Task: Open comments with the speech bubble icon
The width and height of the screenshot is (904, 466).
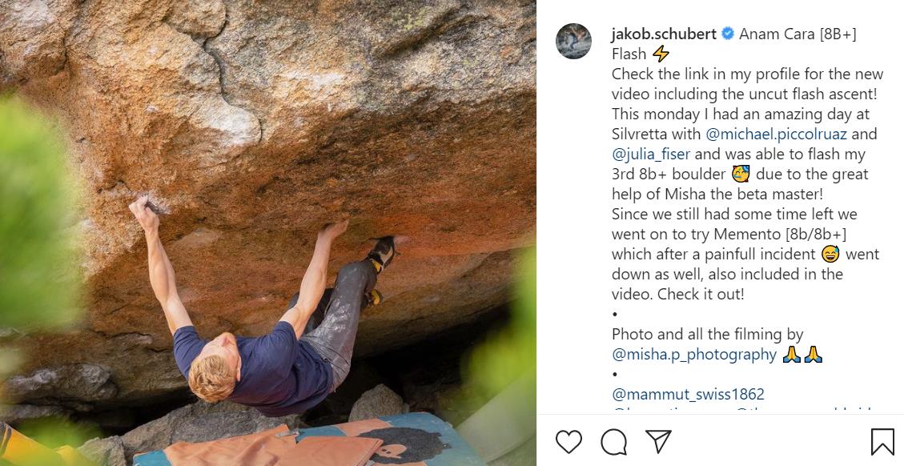Action: [x=613, y=442]
